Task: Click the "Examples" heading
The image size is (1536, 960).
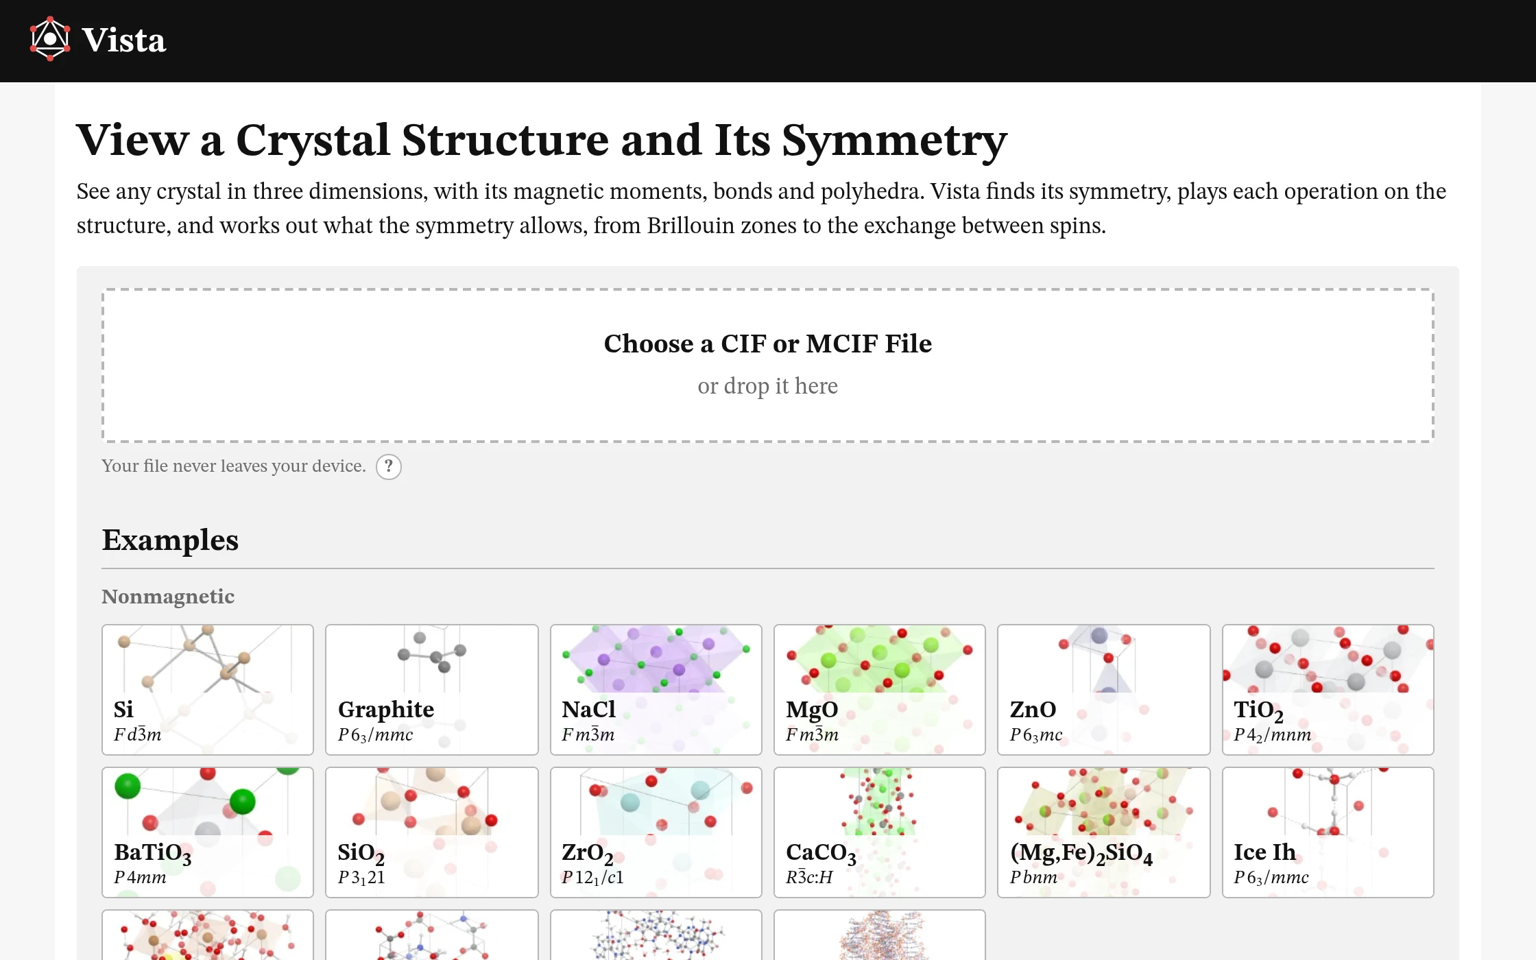Action: coord(170,540)
